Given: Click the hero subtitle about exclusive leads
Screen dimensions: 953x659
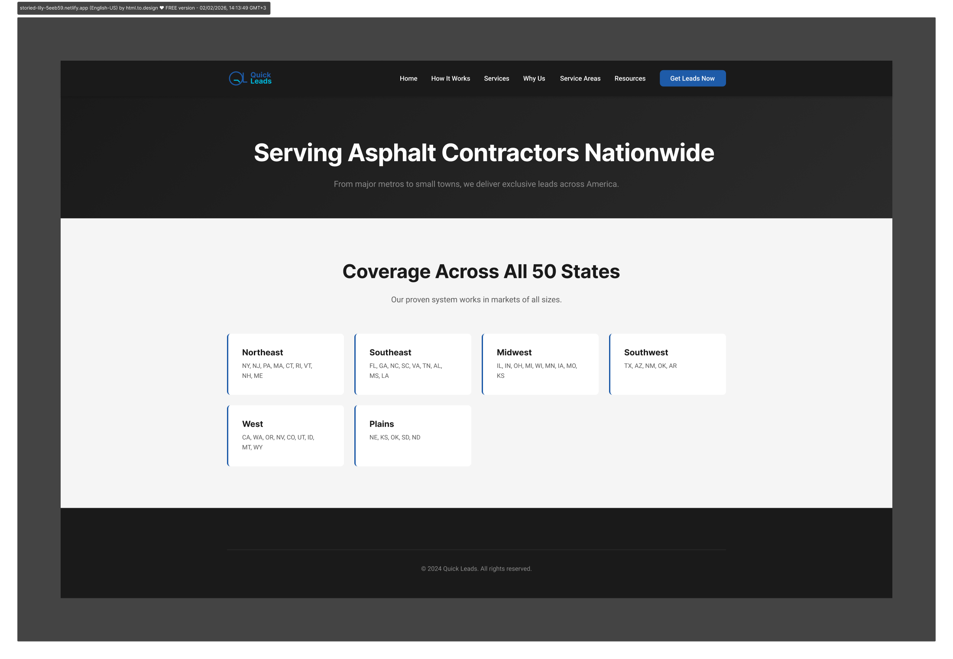Looking at the screenshot, I should coord(476,184).
